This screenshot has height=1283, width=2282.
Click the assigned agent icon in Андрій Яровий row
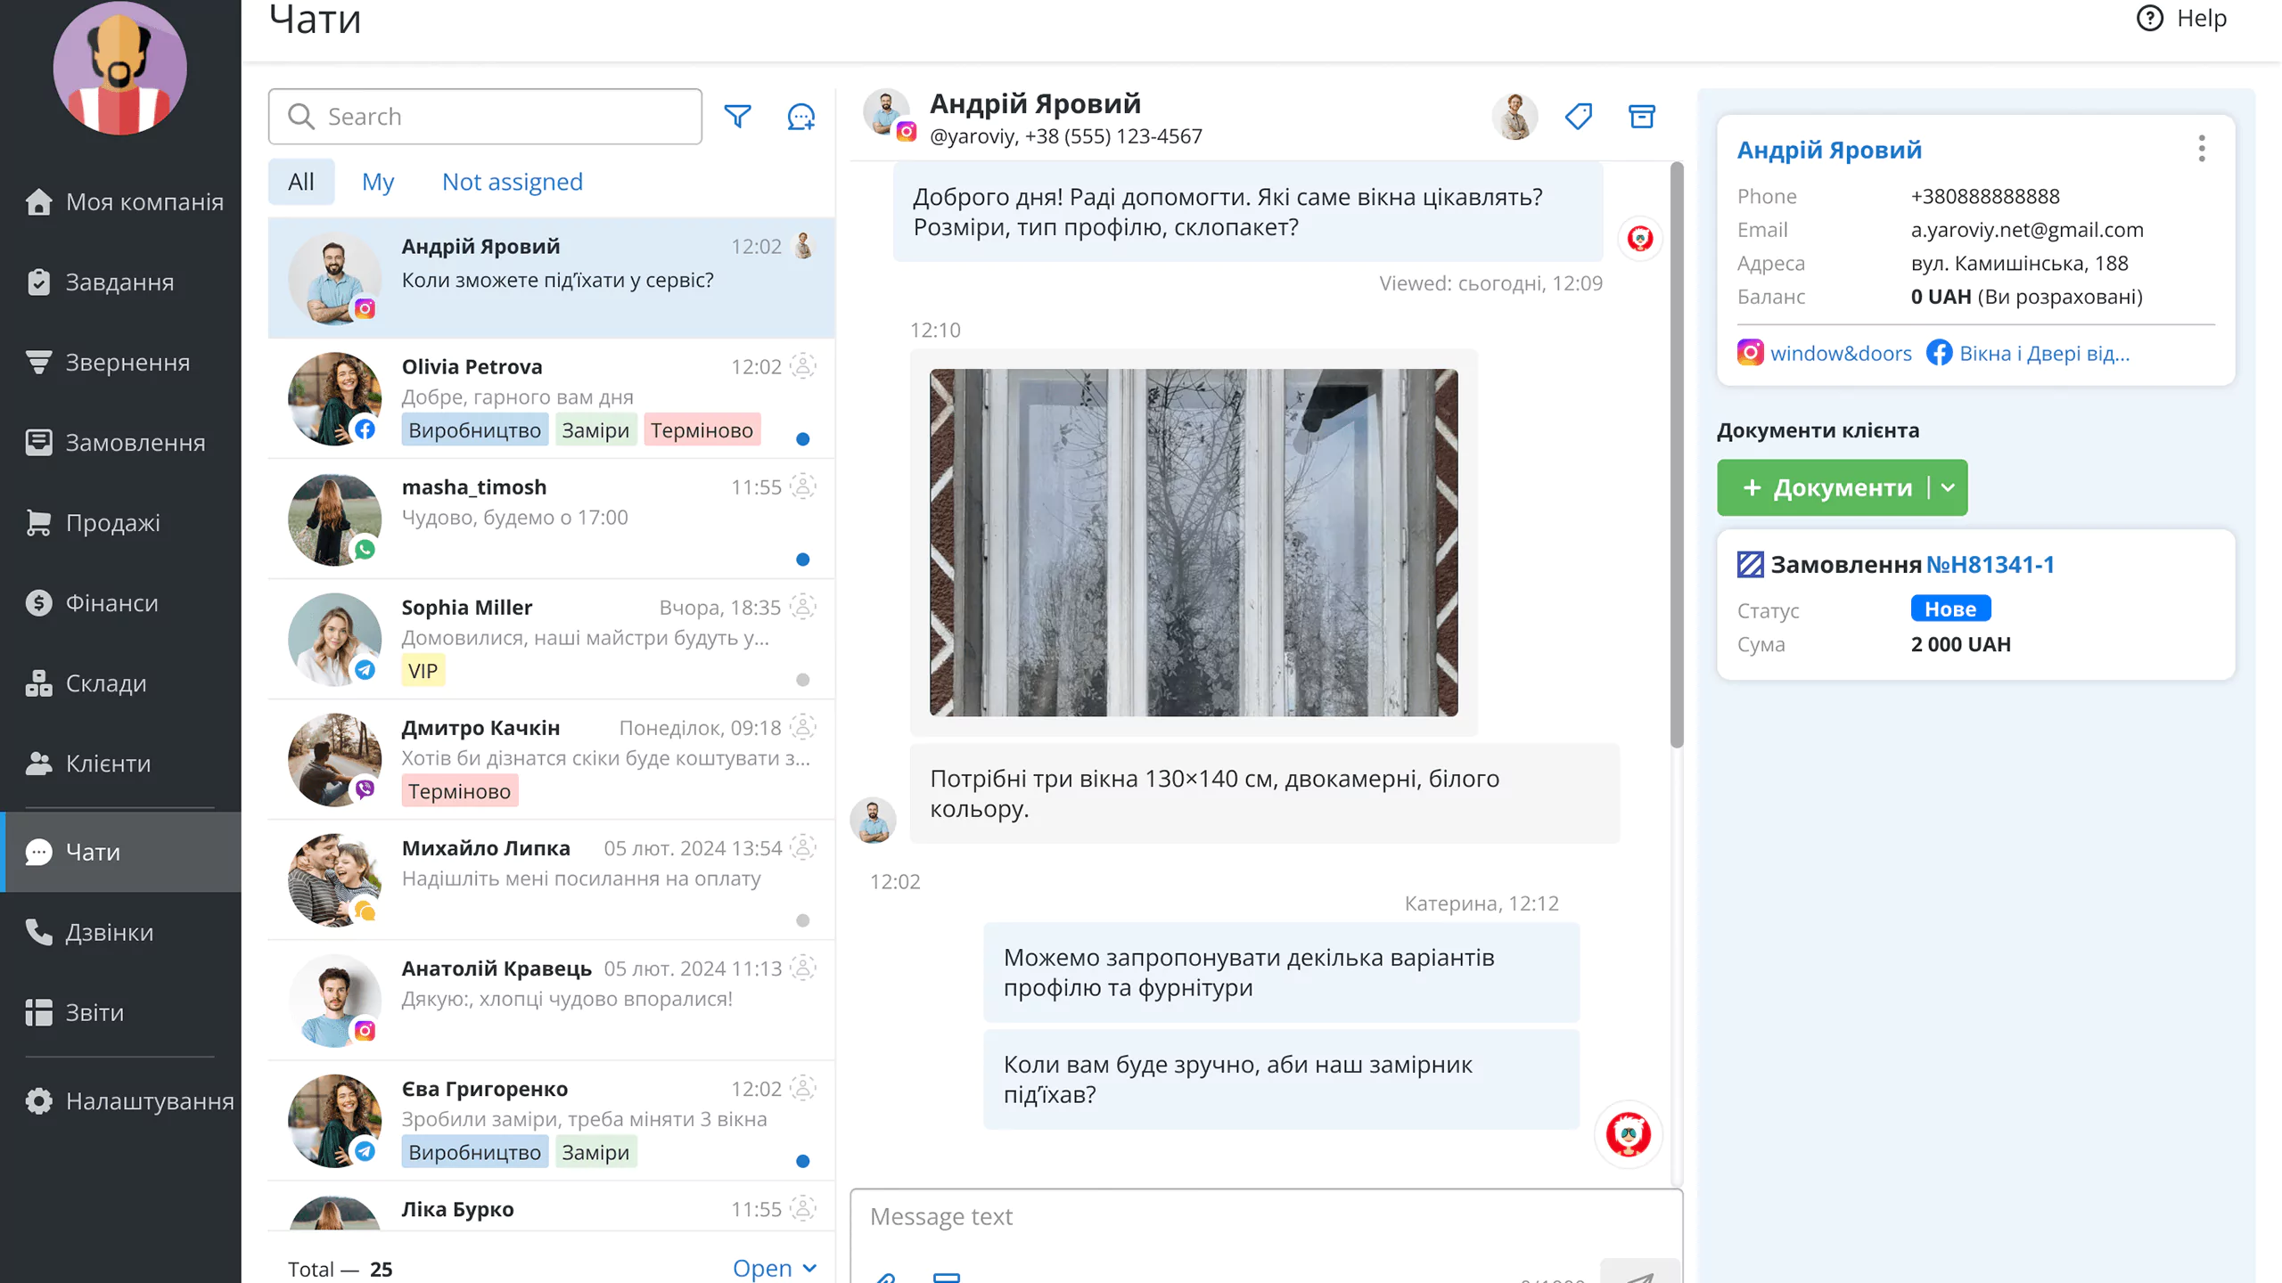click(803, 246)
